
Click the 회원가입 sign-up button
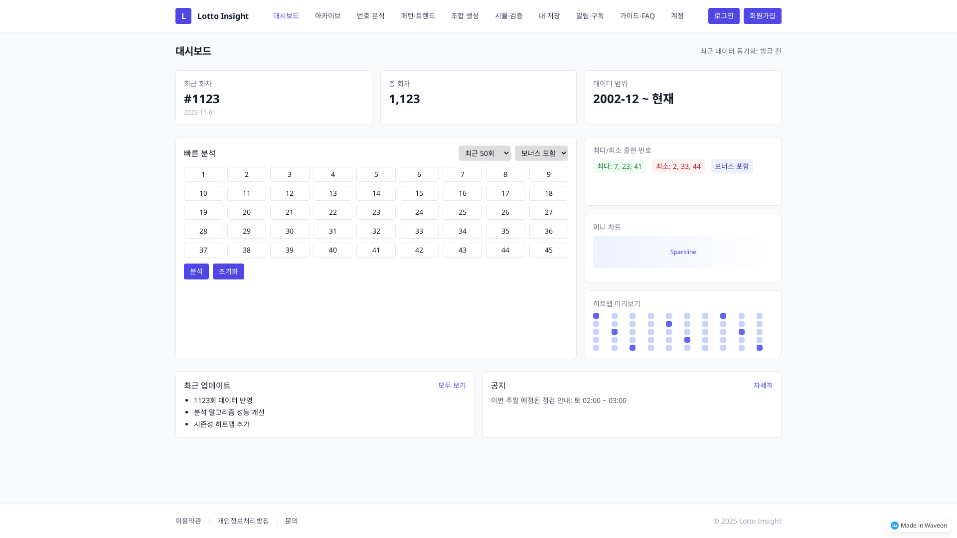coord(762,16)
